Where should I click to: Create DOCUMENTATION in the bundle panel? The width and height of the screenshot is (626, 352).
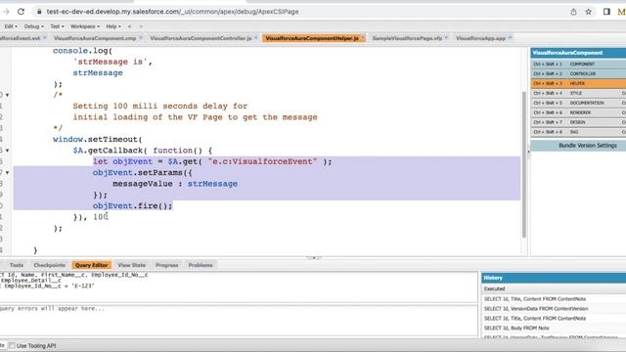578,103
